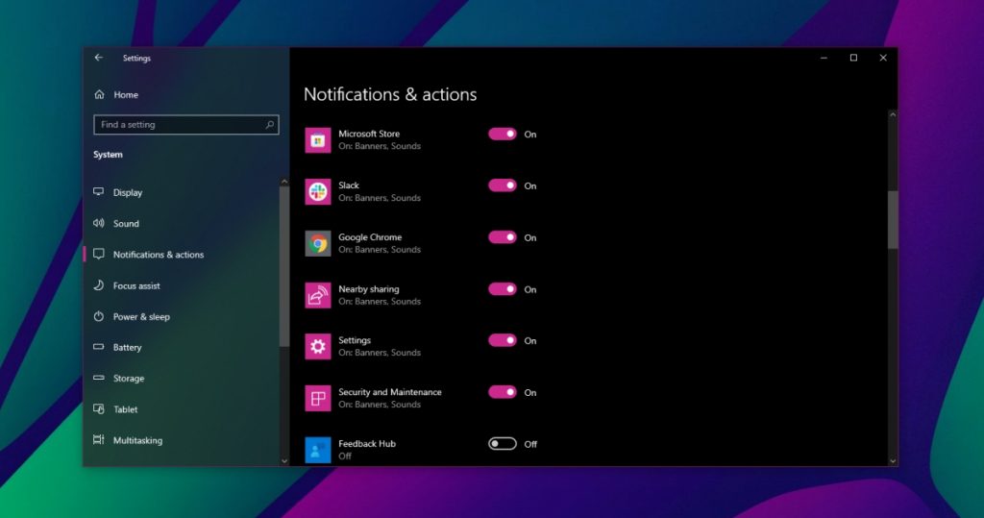Screen dimensions: 984x518
Task: Click main panel scrollbar down arrow
Action: (893, 460)
